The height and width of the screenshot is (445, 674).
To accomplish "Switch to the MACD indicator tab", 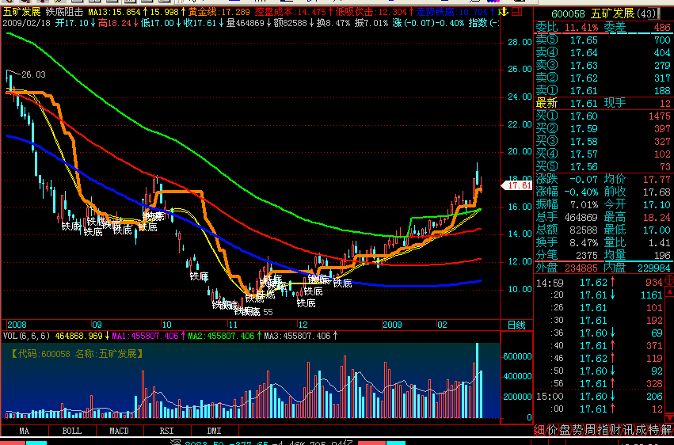I will click(119, 431).
